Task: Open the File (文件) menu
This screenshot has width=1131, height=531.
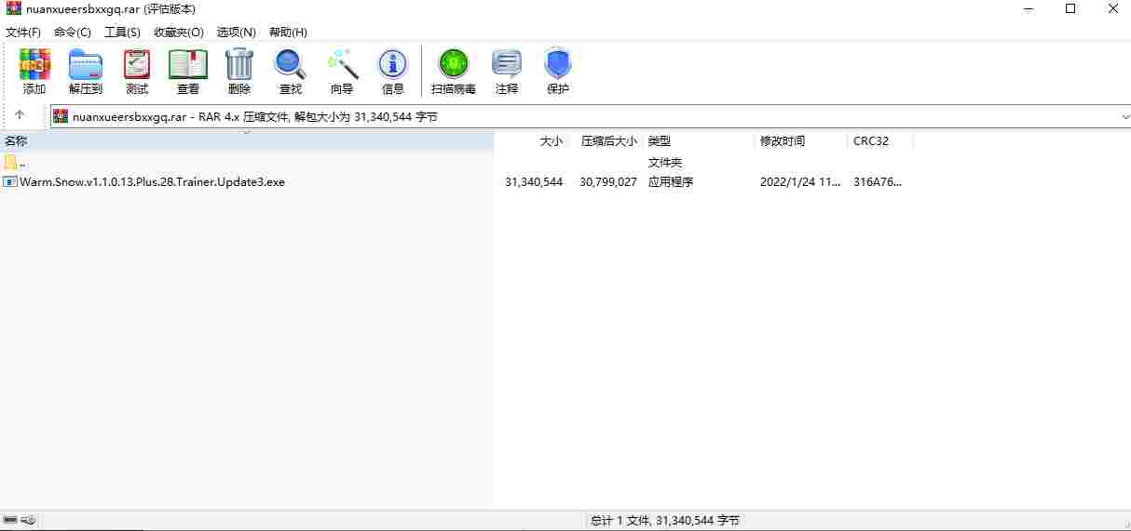Action: (x=23, y=32)
